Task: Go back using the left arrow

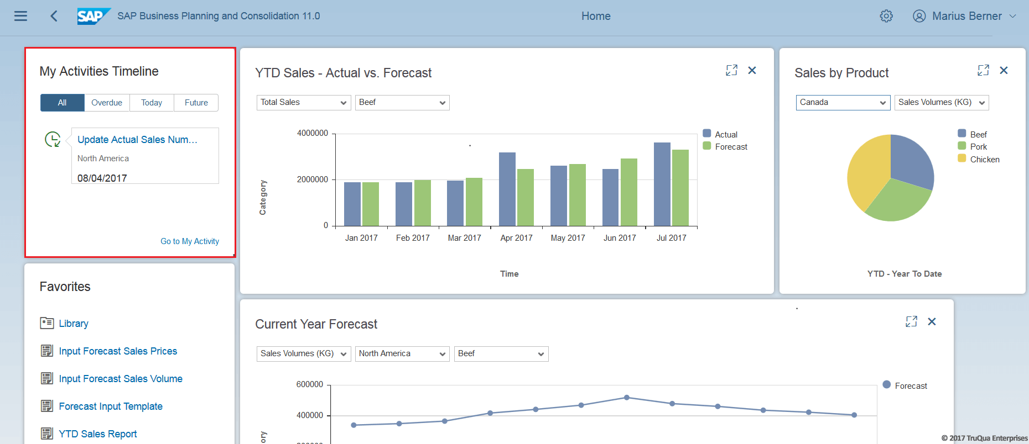Action: point(54,16)
